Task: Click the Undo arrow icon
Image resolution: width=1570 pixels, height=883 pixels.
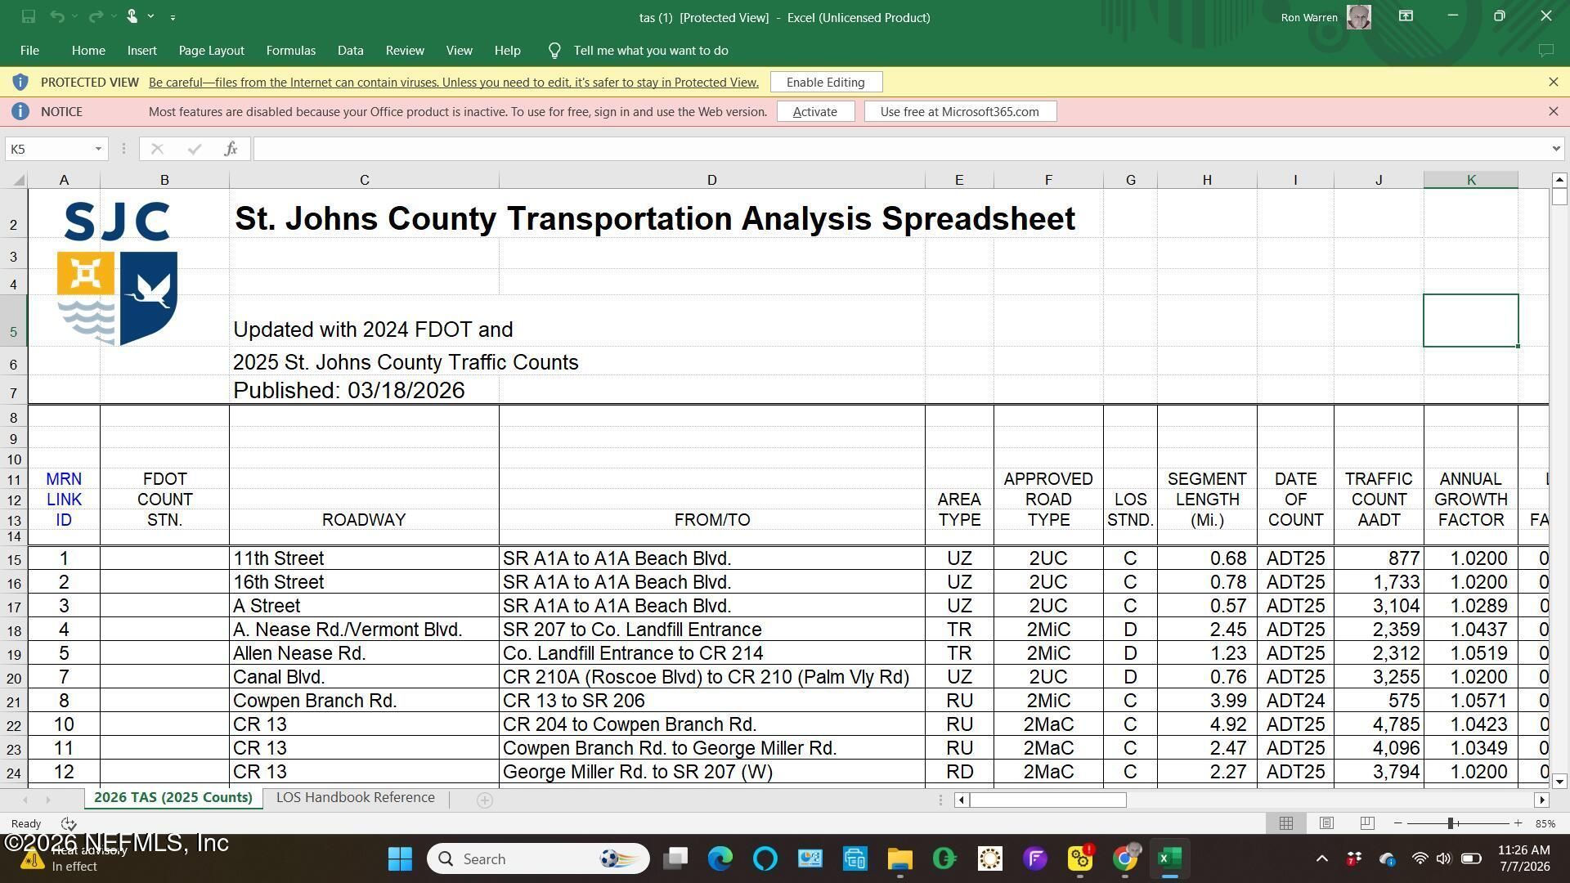Action: (56, 16)
